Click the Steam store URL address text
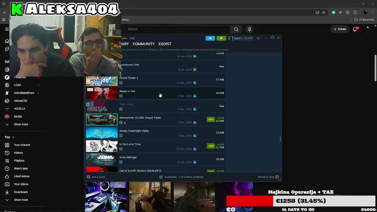The image size is (377, 212). coord(175,50)
